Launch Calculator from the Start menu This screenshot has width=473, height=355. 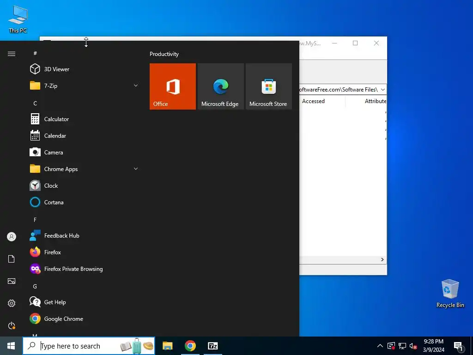point(85,119)
